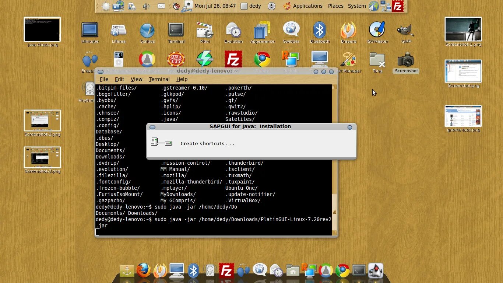Open the Radmin desktop icon
503x283 pixels.
291,59
